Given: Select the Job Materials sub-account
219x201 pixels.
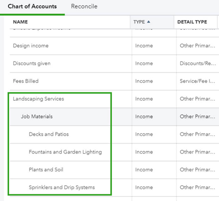Looking at the screenshot, I should pos(37,116).
